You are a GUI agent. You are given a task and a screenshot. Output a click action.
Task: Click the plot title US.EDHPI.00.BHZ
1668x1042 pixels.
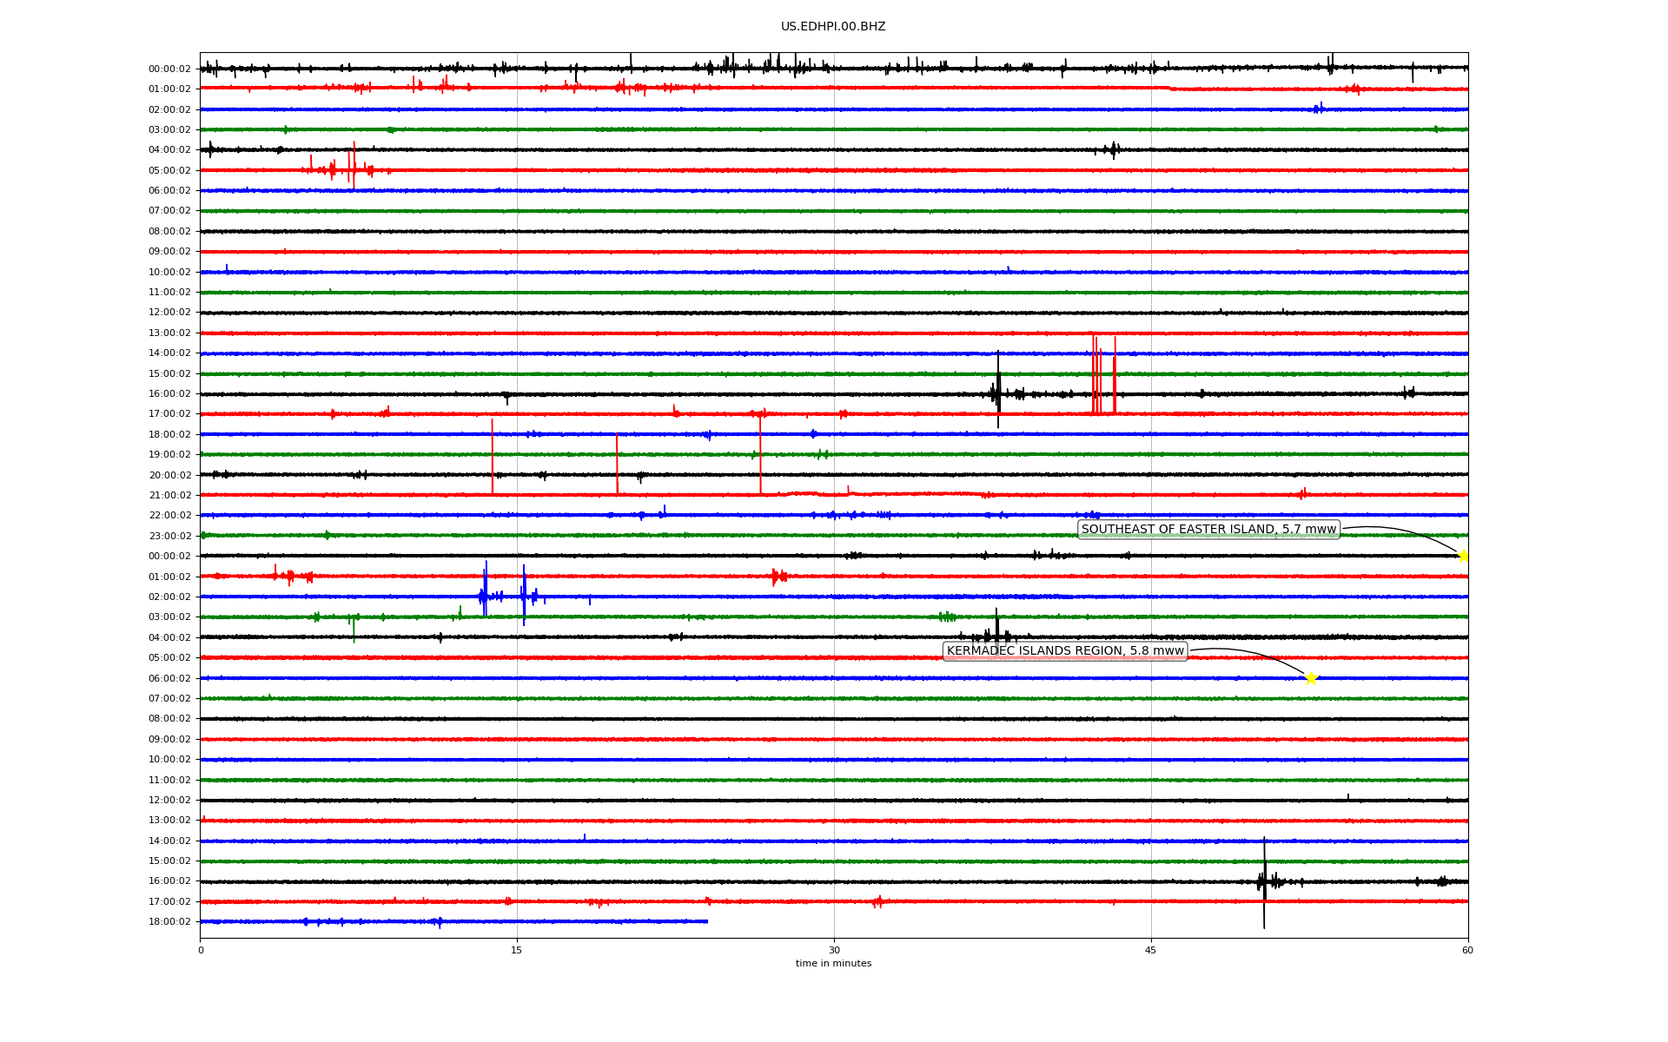pos(833,27)
